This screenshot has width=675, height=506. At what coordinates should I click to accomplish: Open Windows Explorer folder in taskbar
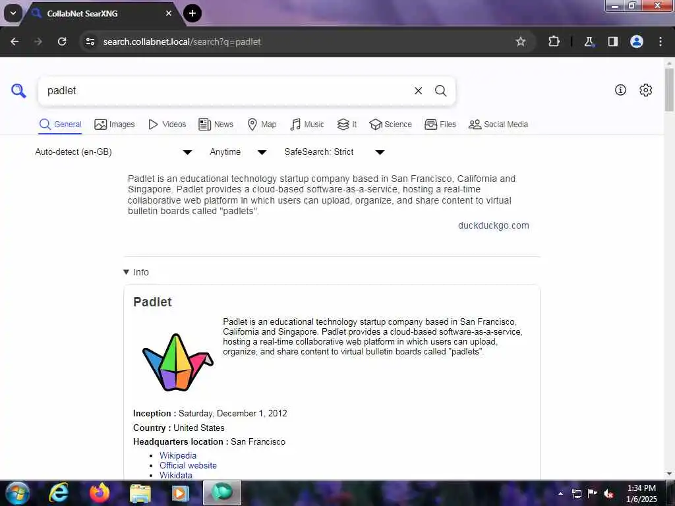tap(140, 493)
